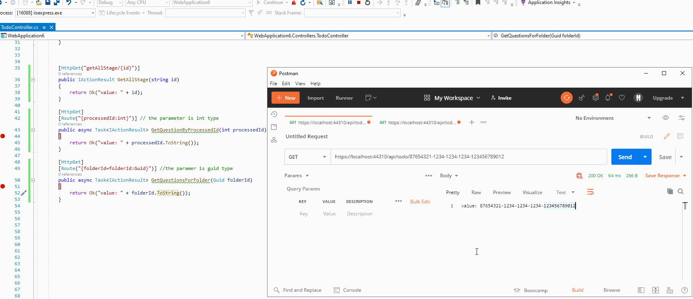The image size is (693, 299).
Task: Open Postman notifications bell
Action: tap(608, 98)
